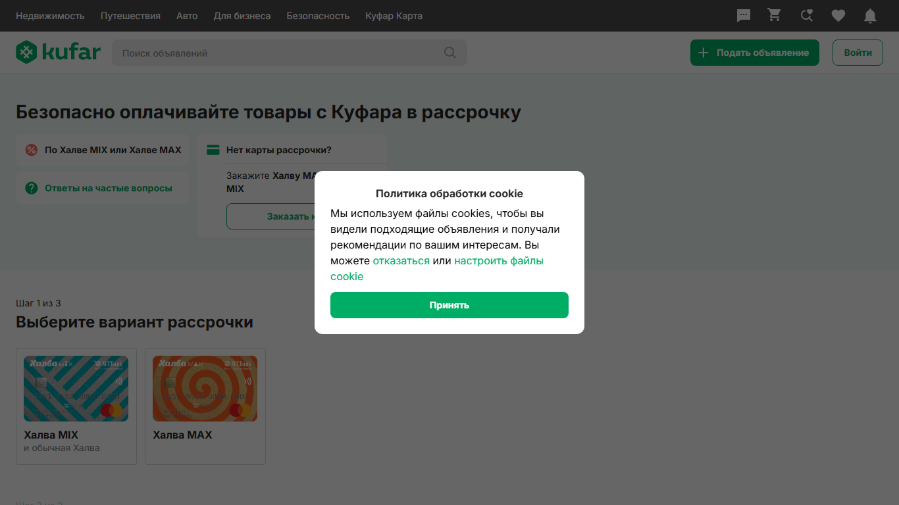899x505 pixels.
Task: Open saved searches icon with heart
Action: point(807,16)
